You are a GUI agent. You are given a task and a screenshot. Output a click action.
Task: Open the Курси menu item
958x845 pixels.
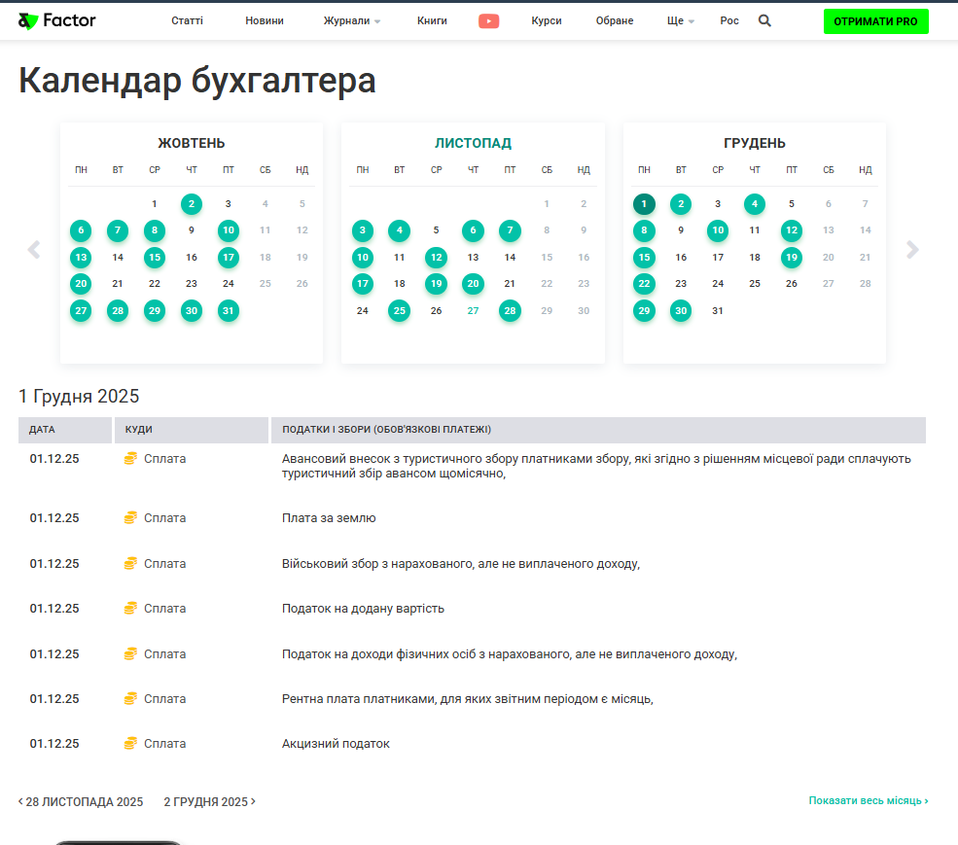[547, 20]
